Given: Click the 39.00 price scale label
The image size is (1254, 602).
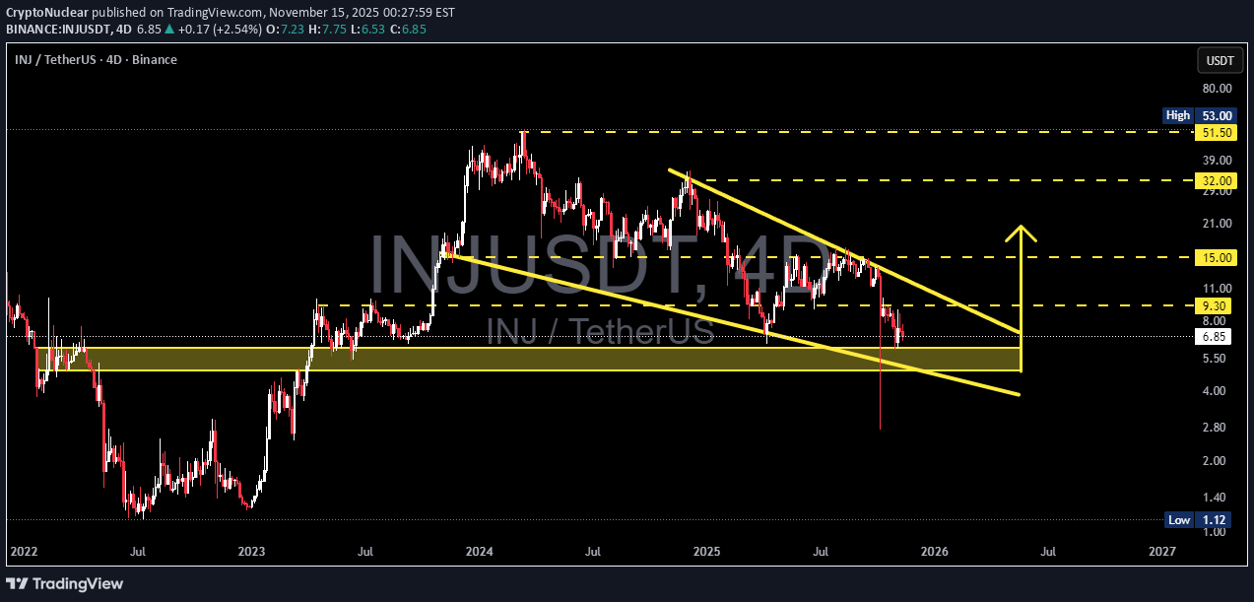Looking at the screenshot, I should 1217,160.
